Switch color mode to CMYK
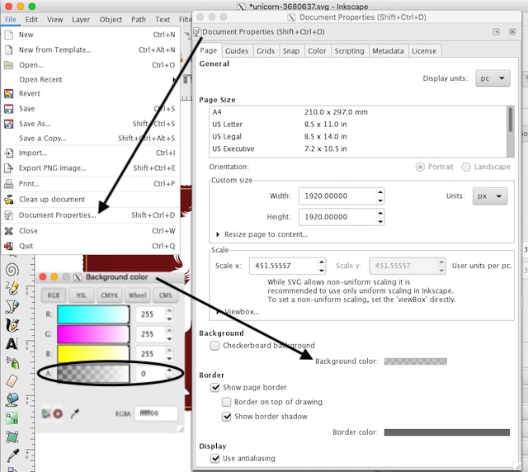The height and width of the screenshot is (472, 528). click(110, 295)
